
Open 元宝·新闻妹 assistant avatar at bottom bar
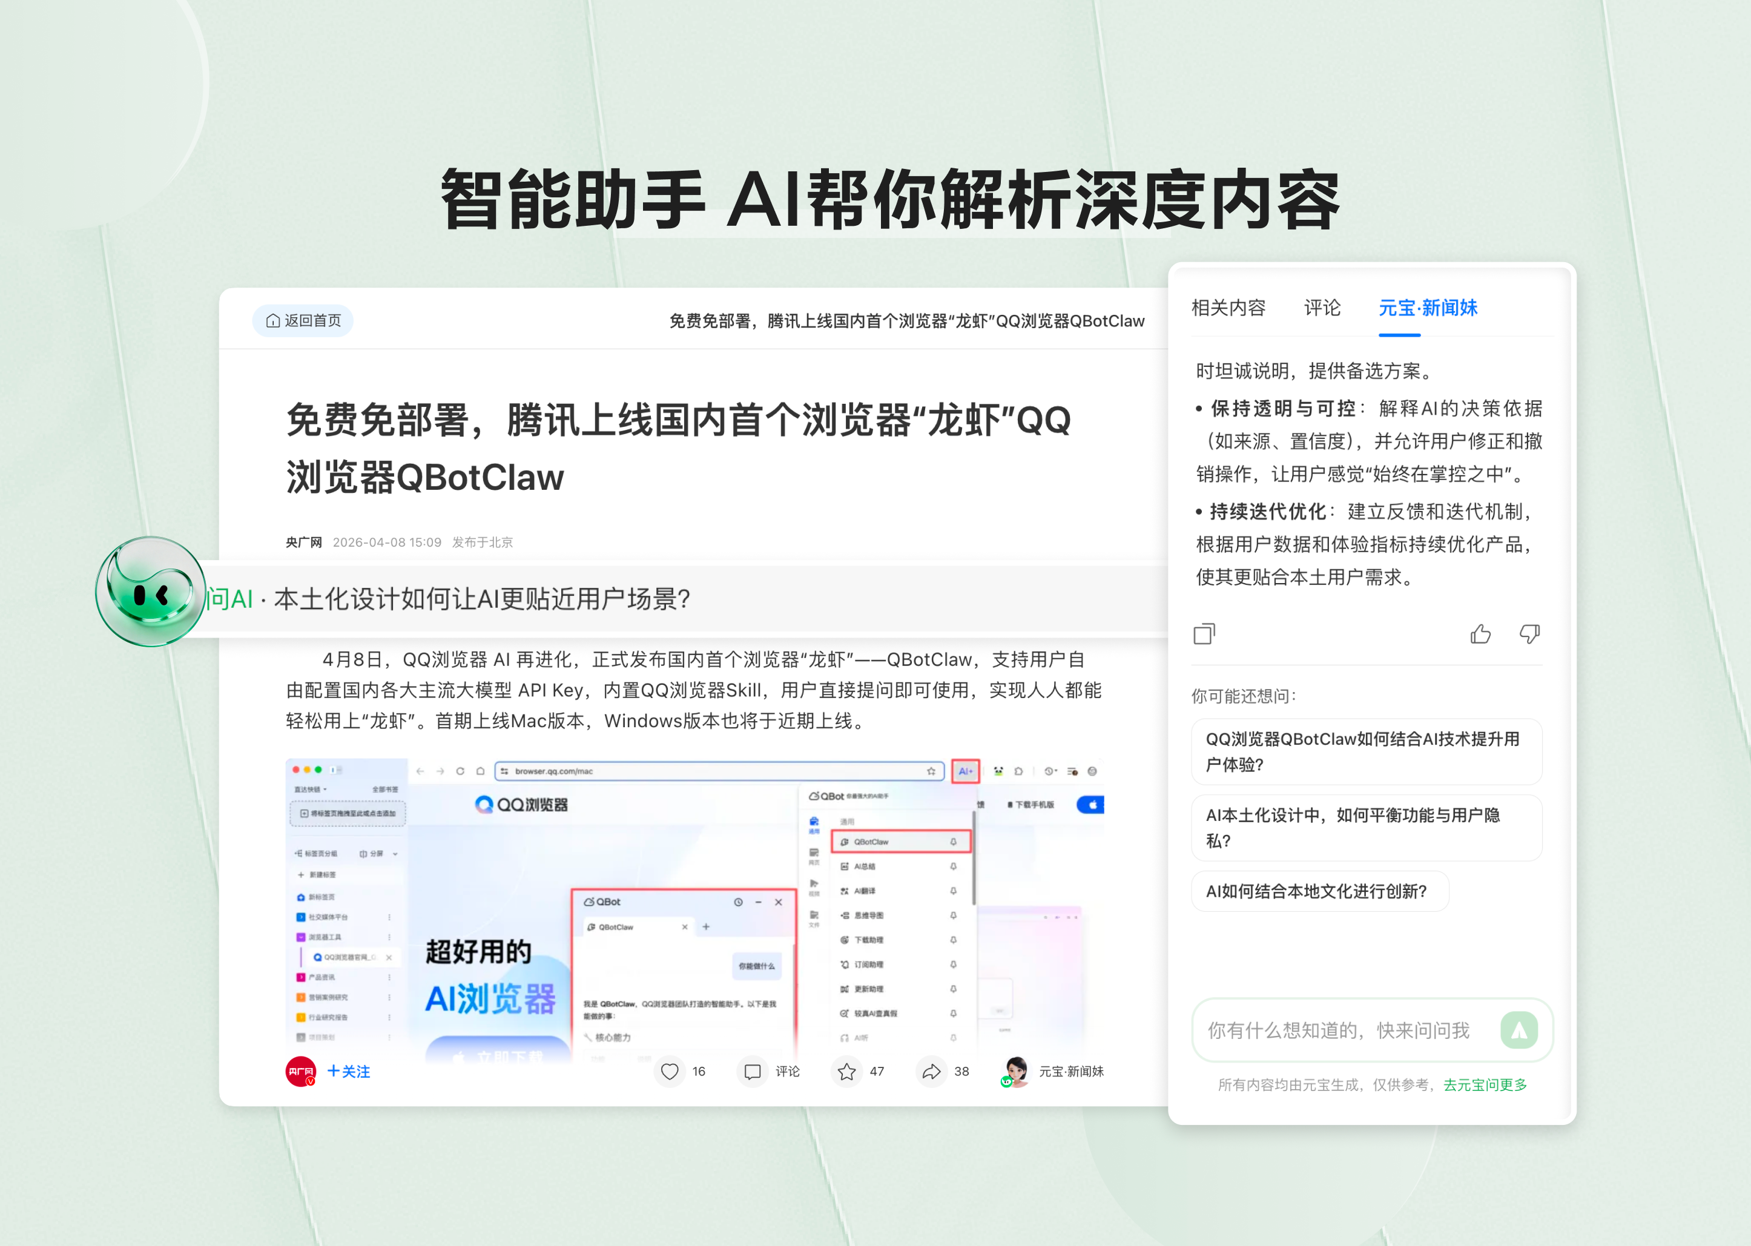1015,1071
